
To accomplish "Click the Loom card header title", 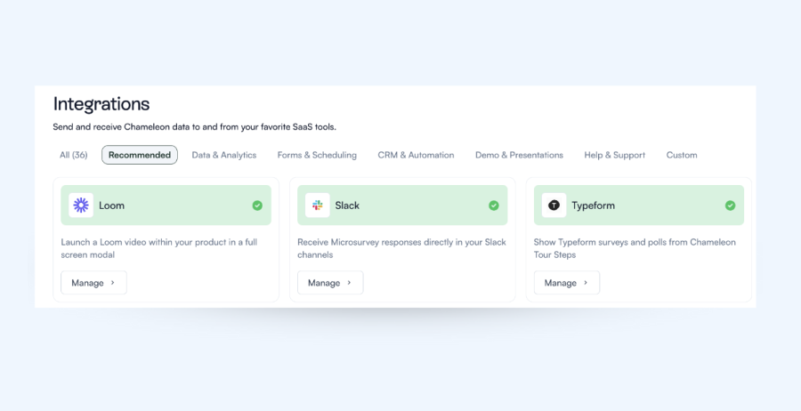I will pyautogui.click(x=112, y=205).
